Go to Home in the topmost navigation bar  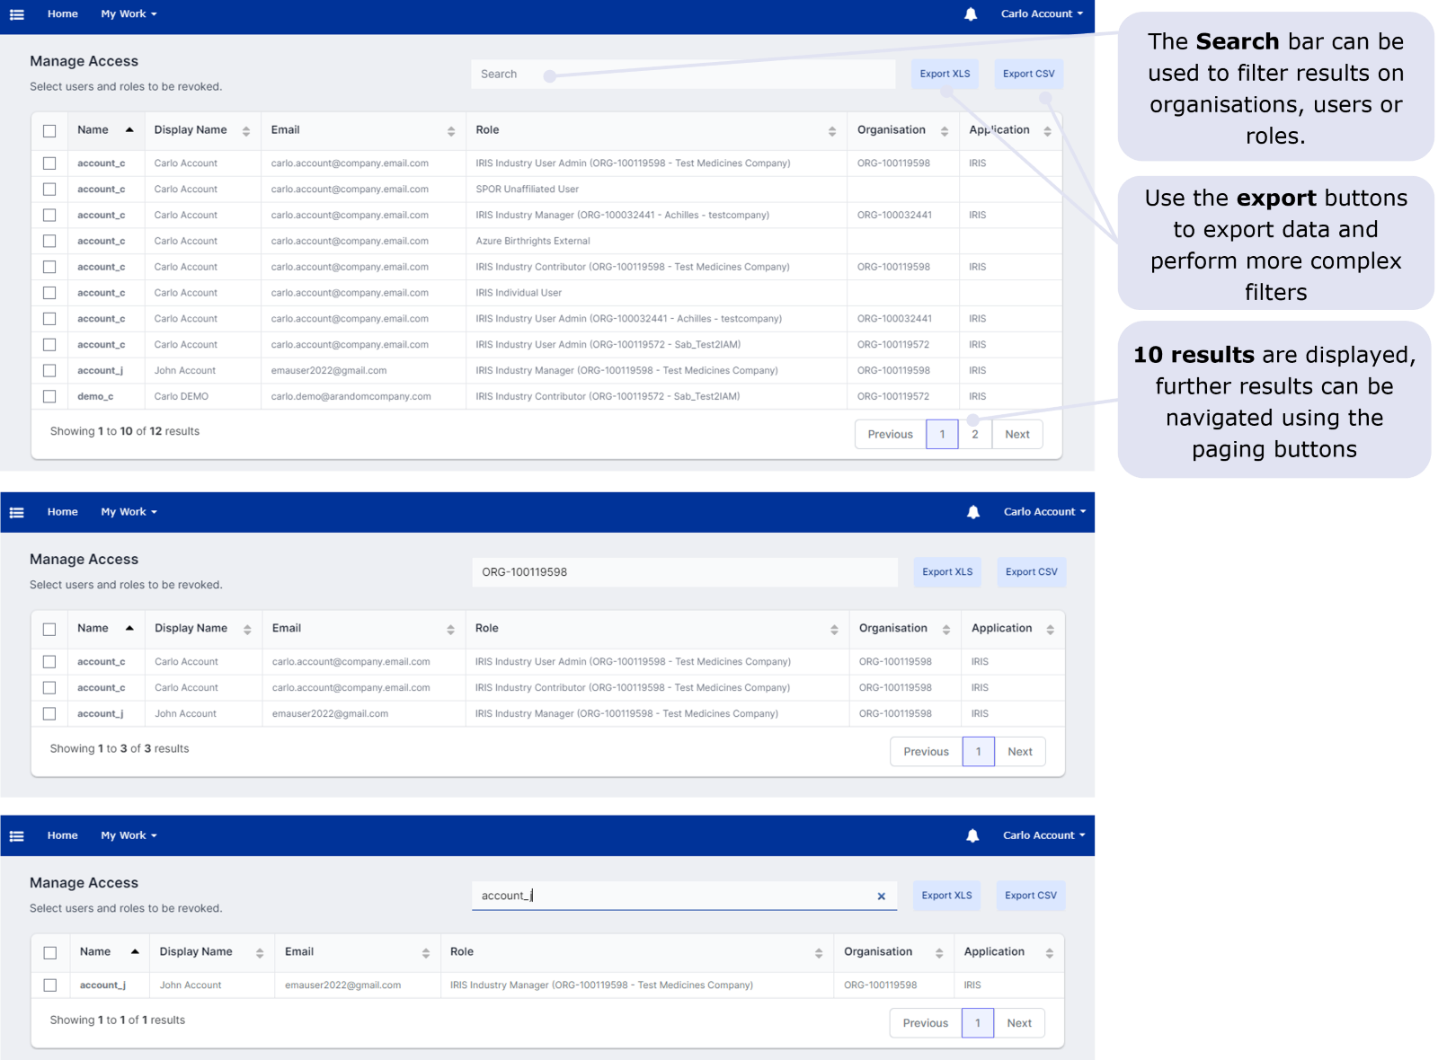[63, 14]
